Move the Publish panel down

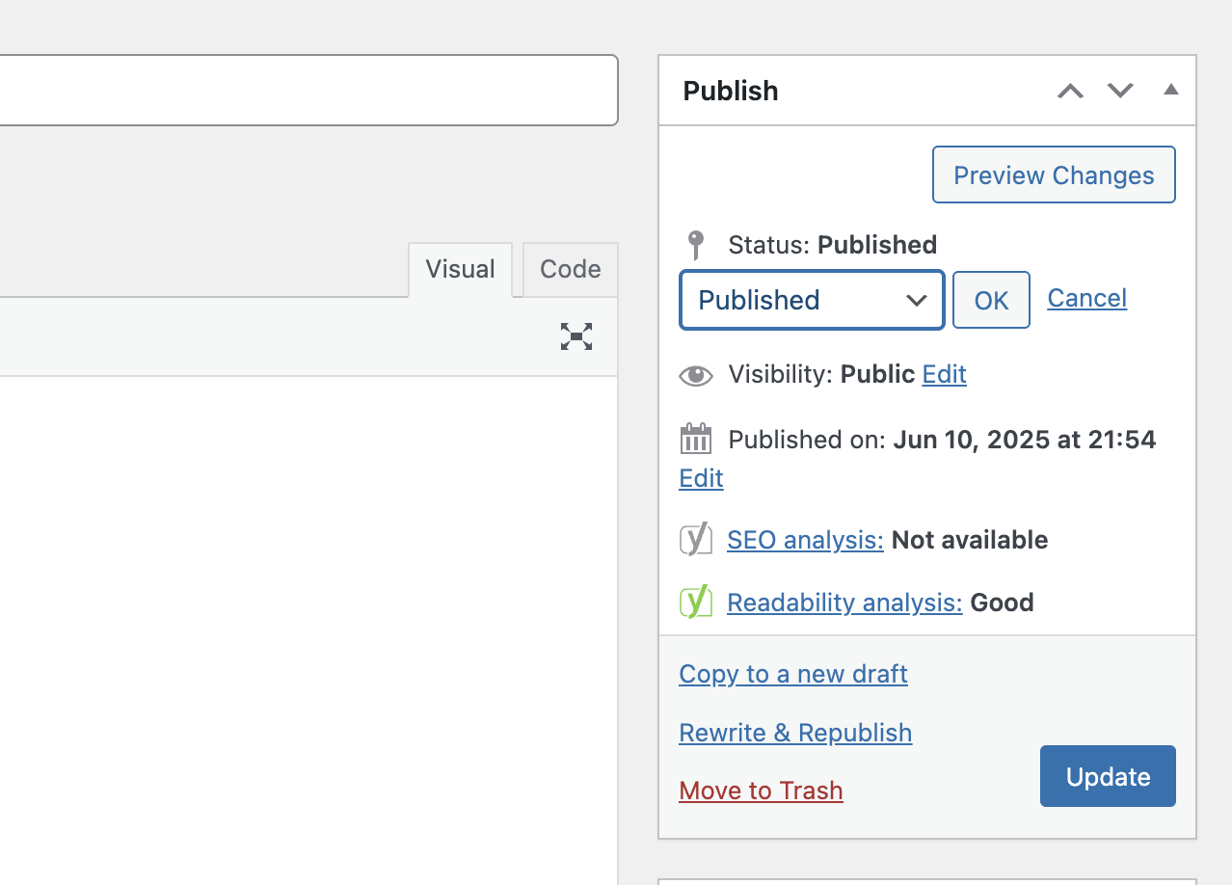(1120, 91)
